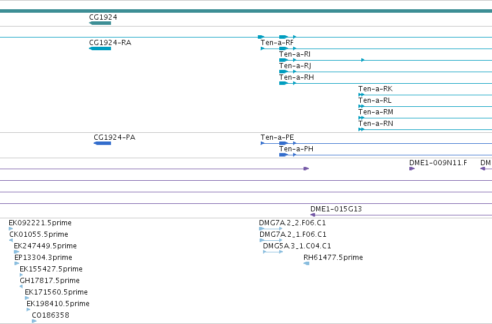The image size is (492, 324).
Task: Click the DME1-015G13 purple arrowhead
Action: 313,215
